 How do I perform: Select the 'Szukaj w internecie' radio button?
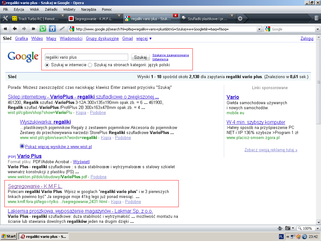(x=47, y=65)
